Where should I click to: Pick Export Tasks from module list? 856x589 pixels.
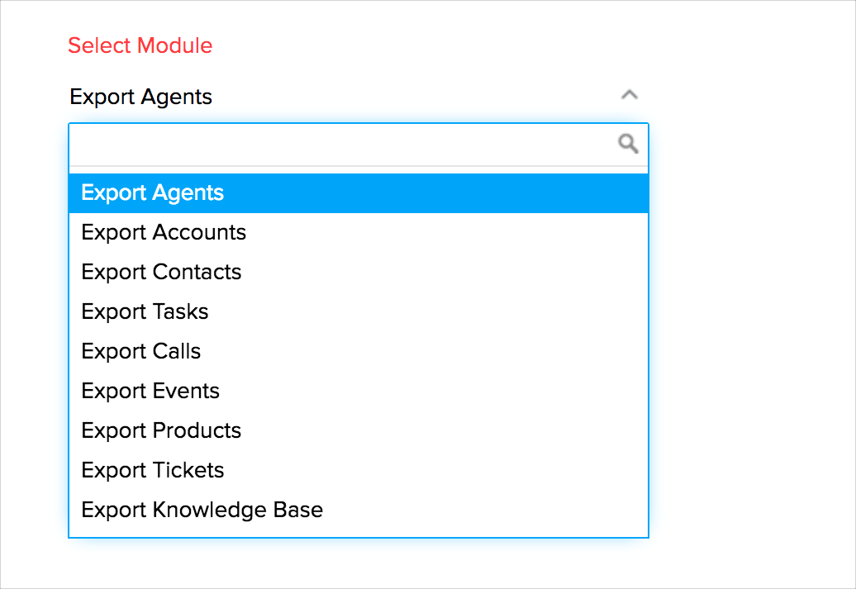[x=358, y=312]
